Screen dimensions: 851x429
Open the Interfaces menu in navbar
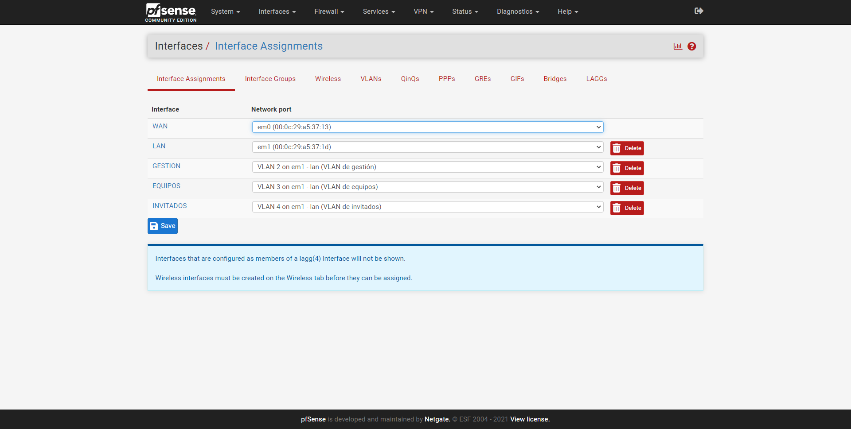(277, 12)
